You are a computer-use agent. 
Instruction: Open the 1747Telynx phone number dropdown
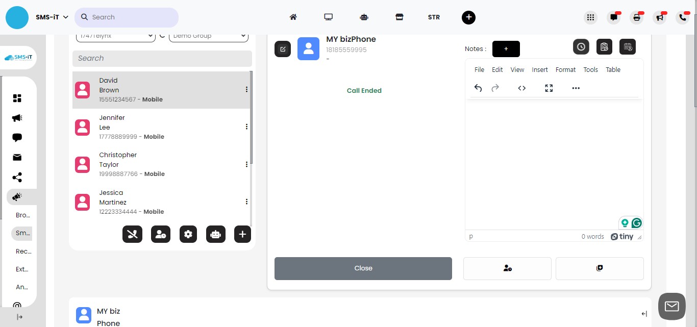(115, 36)
